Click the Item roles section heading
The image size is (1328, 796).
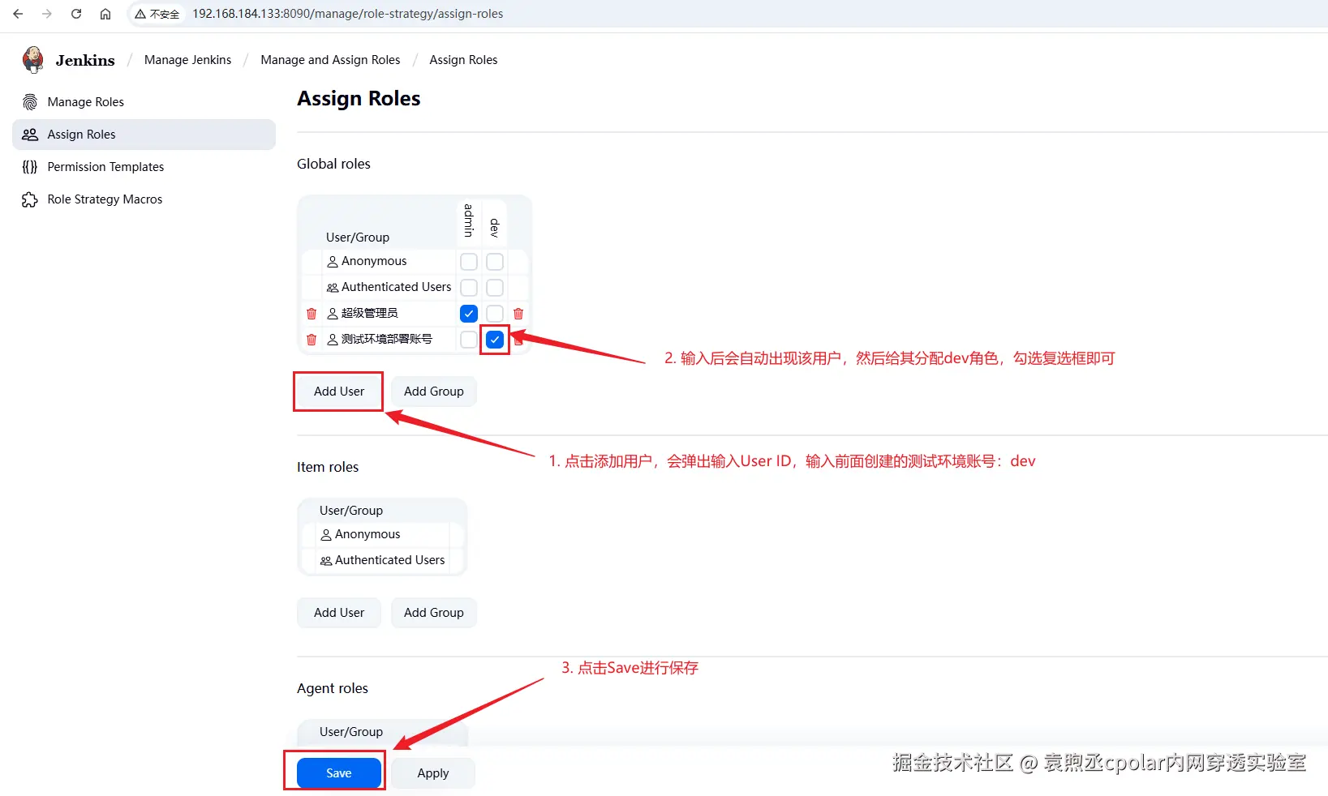pos(328,467)
